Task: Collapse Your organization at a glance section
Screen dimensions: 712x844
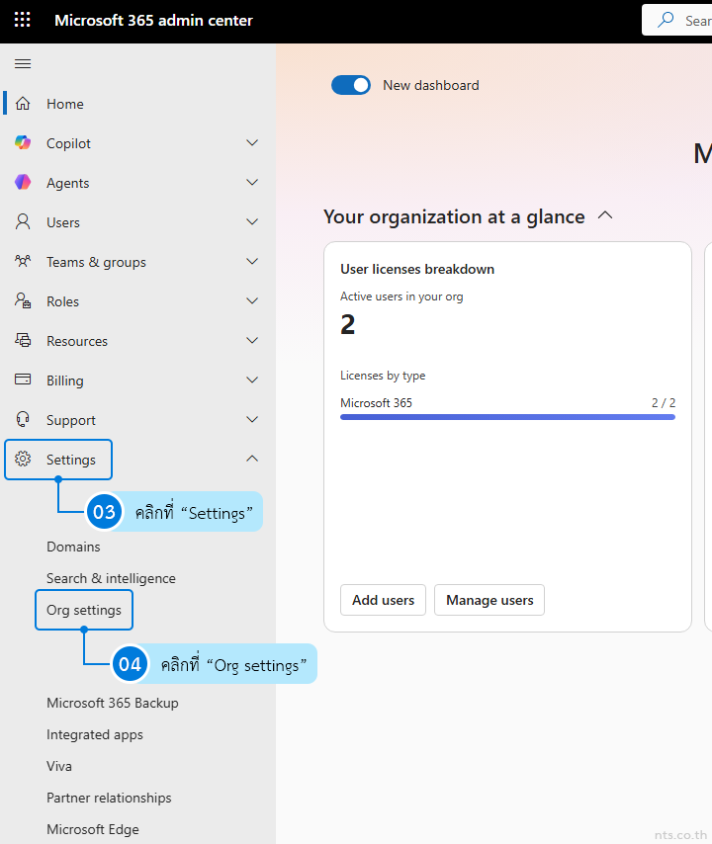Action: coord(605,215)
